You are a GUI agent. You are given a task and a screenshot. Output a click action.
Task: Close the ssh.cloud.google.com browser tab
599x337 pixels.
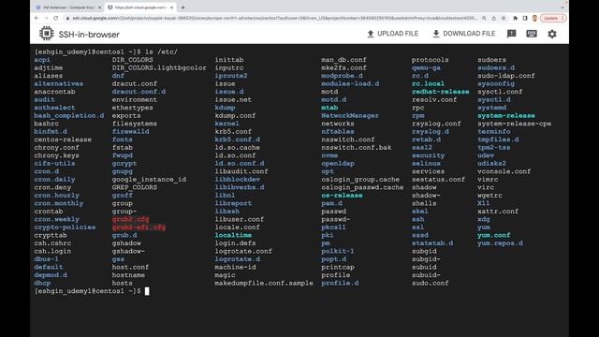pos(171,7)
